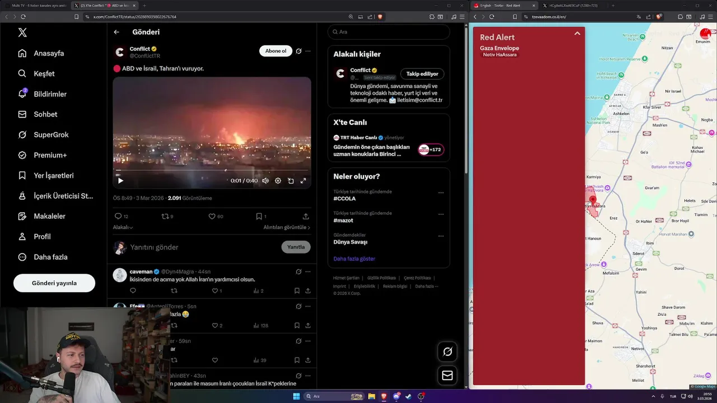Viewport: 717px width, 403px height.
Task: Open new tab in X browser window
Action: (145, 5)
